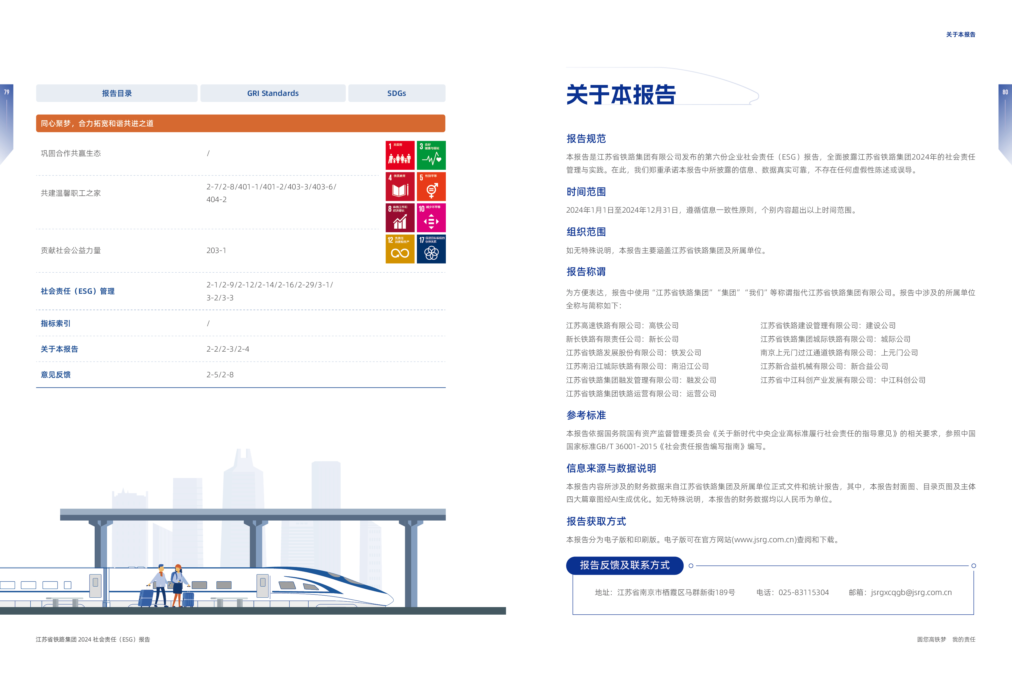The image size is (1012, 687).
Task: Click SDG 12 Responsible Consumption icon
Action: pos(400,249)
